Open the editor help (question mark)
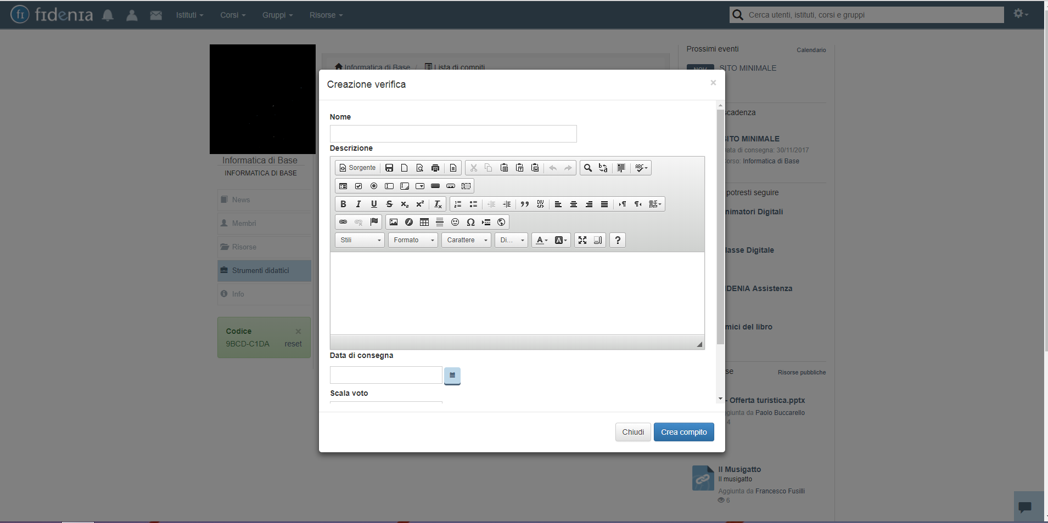The height and width of the screenshot is (523, 1048). 618,240
